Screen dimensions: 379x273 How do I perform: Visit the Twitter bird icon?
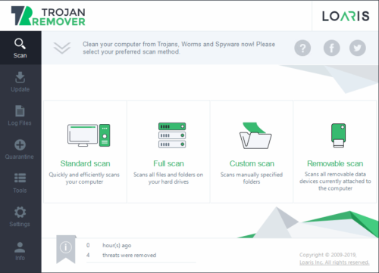pos(358,48)
